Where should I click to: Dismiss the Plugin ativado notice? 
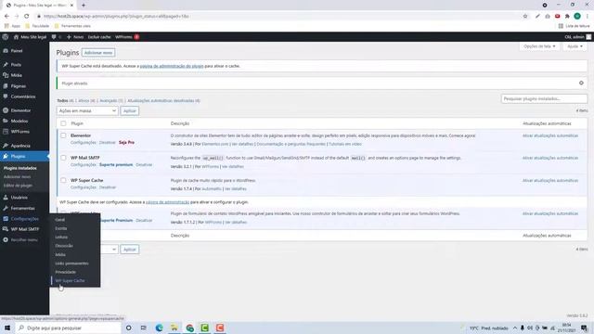581,83
